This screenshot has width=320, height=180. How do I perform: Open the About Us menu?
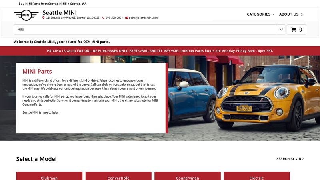pos(291,14)
